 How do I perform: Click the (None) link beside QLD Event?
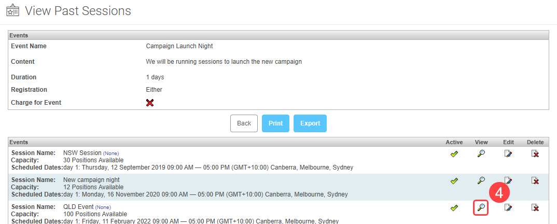coord(104,207)
